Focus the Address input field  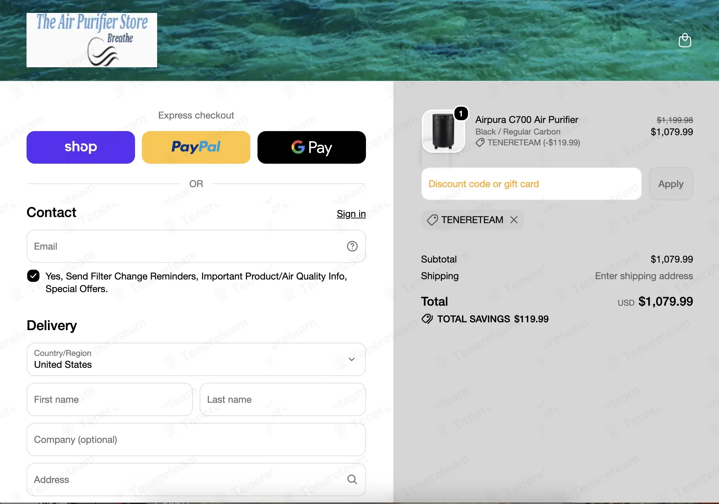(196, 480)
